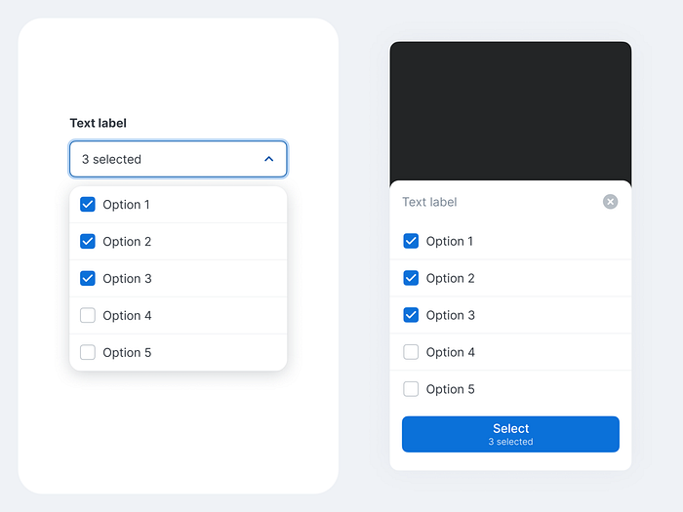Check Option 5 checkbox in the right mobile sheet

pos(411,389)
